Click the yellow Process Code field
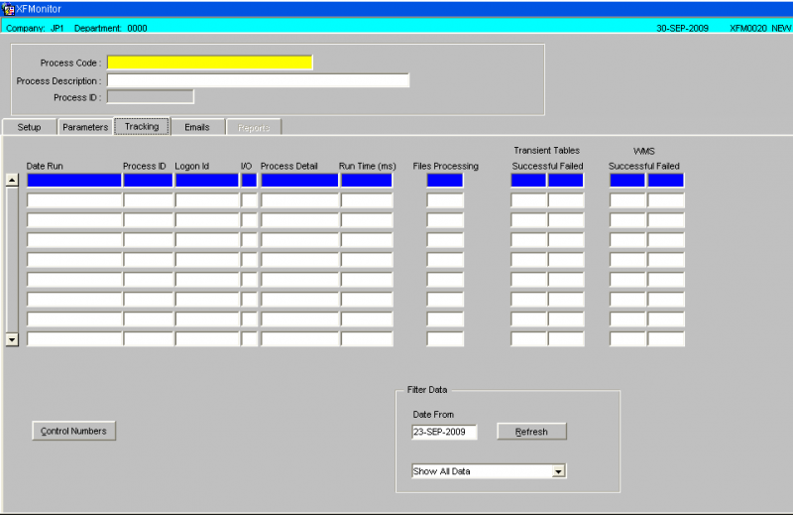Image resolution: width=793 pixels, height=515 pixels. tap(210, 63)
